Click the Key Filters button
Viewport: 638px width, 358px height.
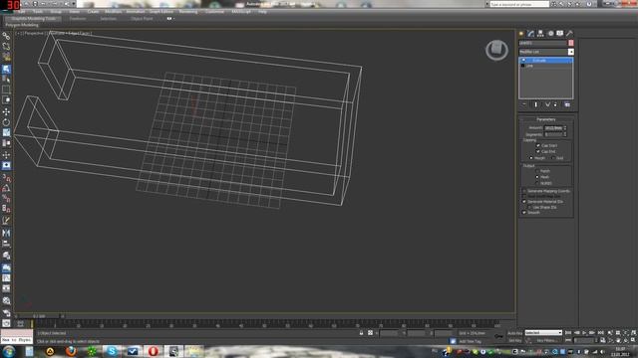[x=546, y=340]
